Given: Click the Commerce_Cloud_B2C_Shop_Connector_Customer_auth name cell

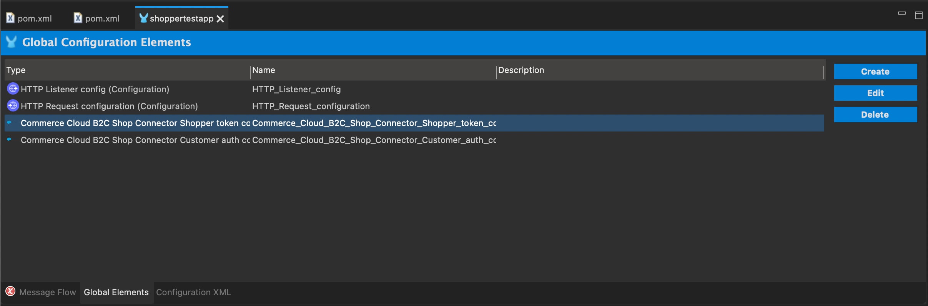Looking at the screenshot, I should pos(374,140).
